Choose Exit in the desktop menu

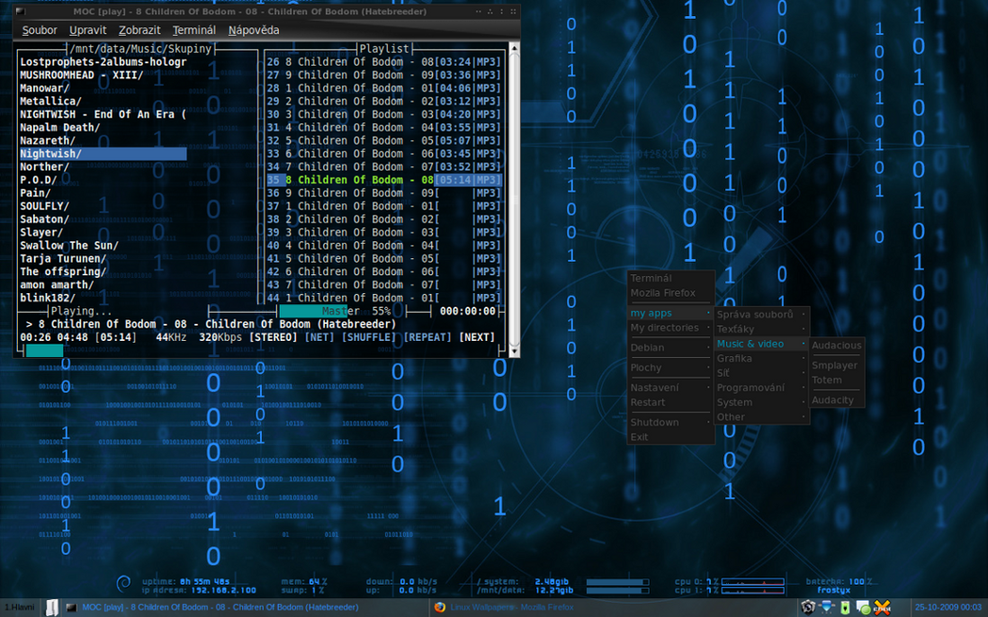670,437
